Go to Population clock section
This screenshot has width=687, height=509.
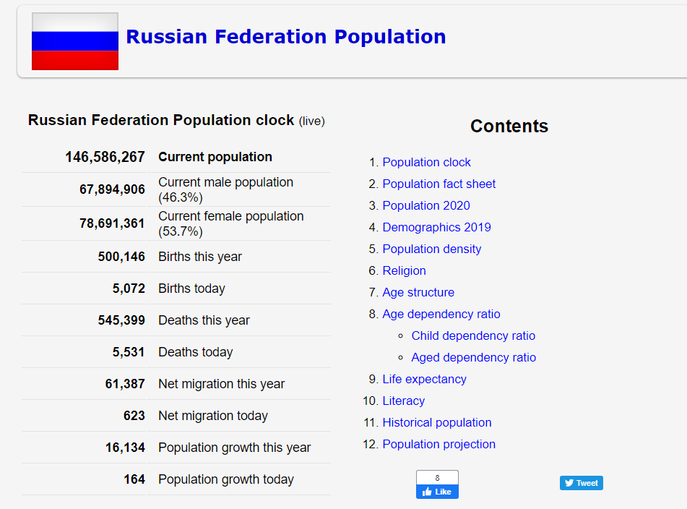click(x=426, y=163)
